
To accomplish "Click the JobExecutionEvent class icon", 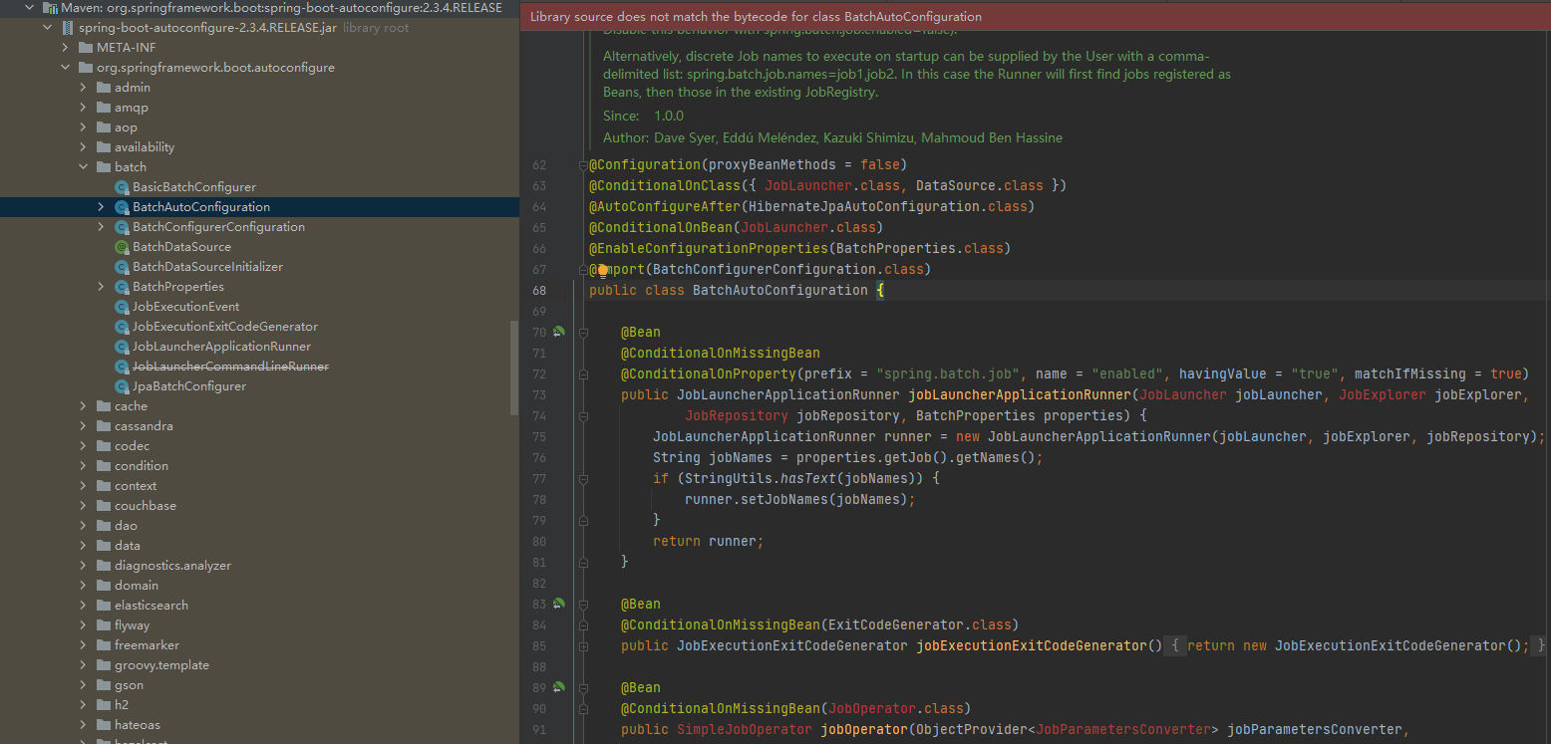I will (123, 307).
